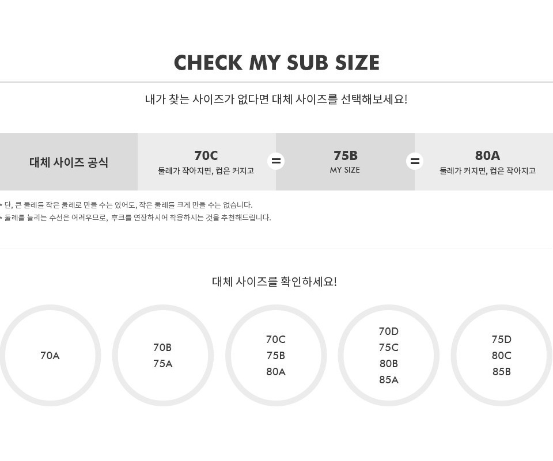Image resolution: width=553 pixels, height=461 pixels.
Task: Click the 75A text in the second circle
Action: click(163, 363)
